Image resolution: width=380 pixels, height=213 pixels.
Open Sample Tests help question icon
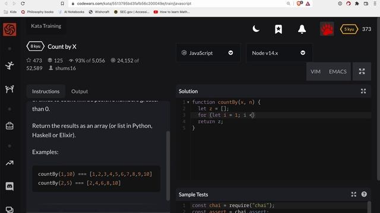pyautogui.click(x=364, y=194)
